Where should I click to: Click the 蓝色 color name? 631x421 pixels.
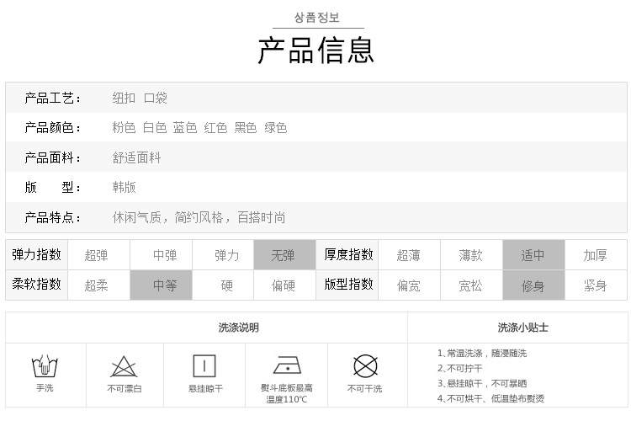[185, 128]
